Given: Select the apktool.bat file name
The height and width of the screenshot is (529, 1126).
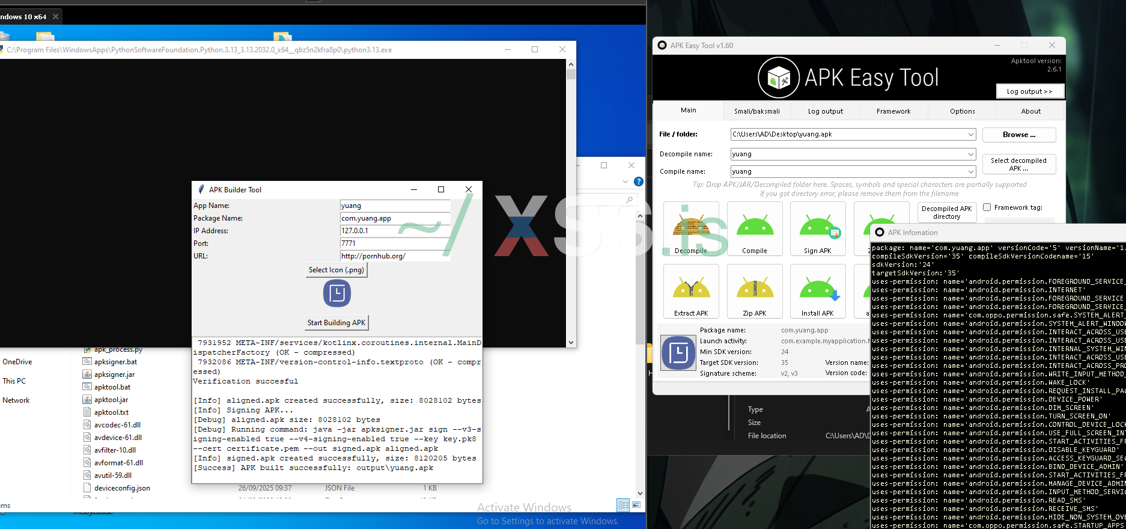Looking at the screenshot, I should click(112, 387).
